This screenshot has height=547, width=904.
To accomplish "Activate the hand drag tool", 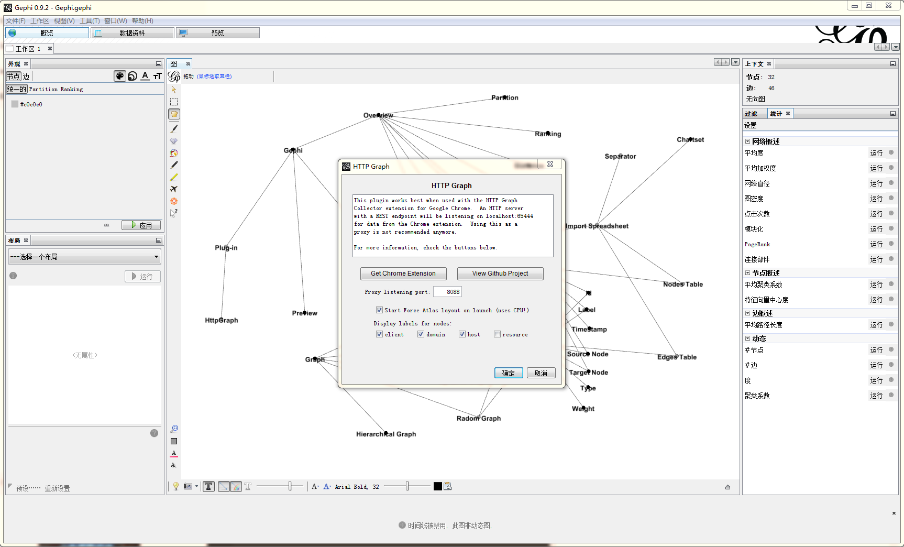I will [x=174, y=114].
